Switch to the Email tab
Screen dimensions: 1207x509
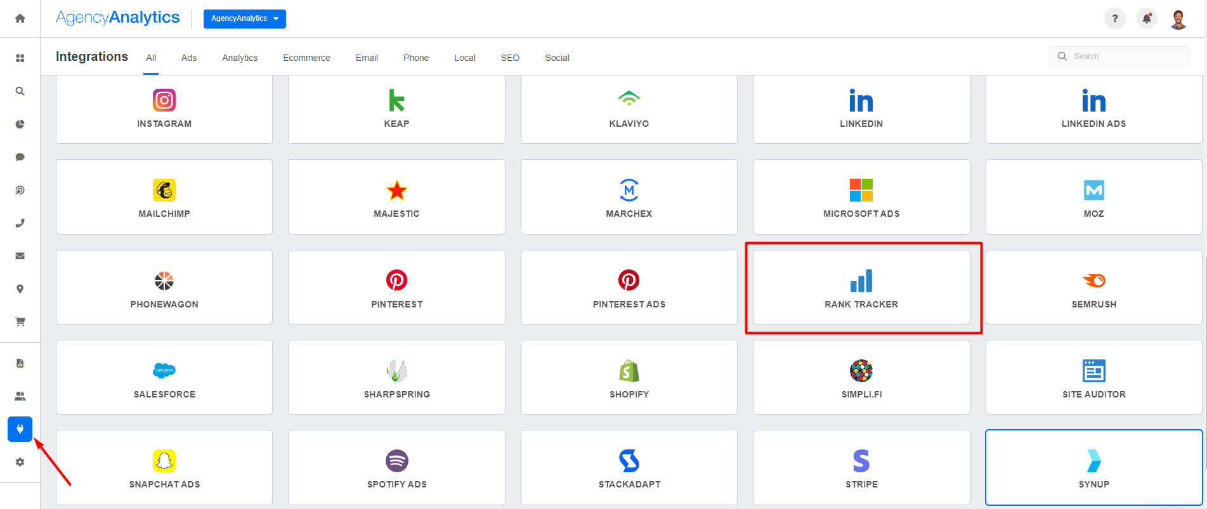click(x=367, y=58)
